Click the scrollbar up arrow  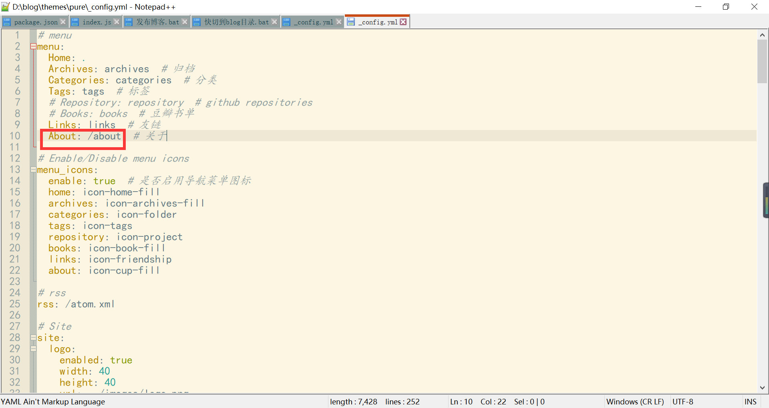coord(762,35)
